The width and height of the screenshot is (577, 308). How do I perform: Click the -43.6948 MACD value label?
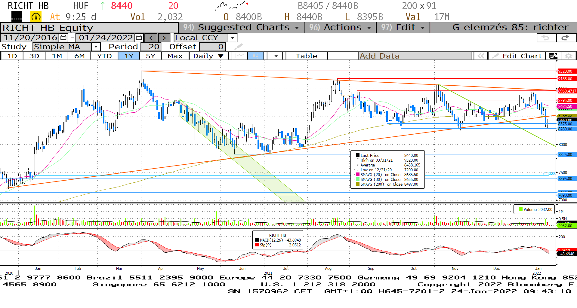(567, 254)
